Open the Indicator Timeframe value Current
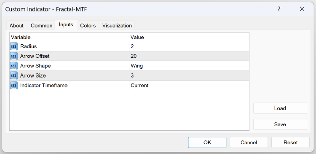This screenshot has width=316, height=154. click(189, 85)
